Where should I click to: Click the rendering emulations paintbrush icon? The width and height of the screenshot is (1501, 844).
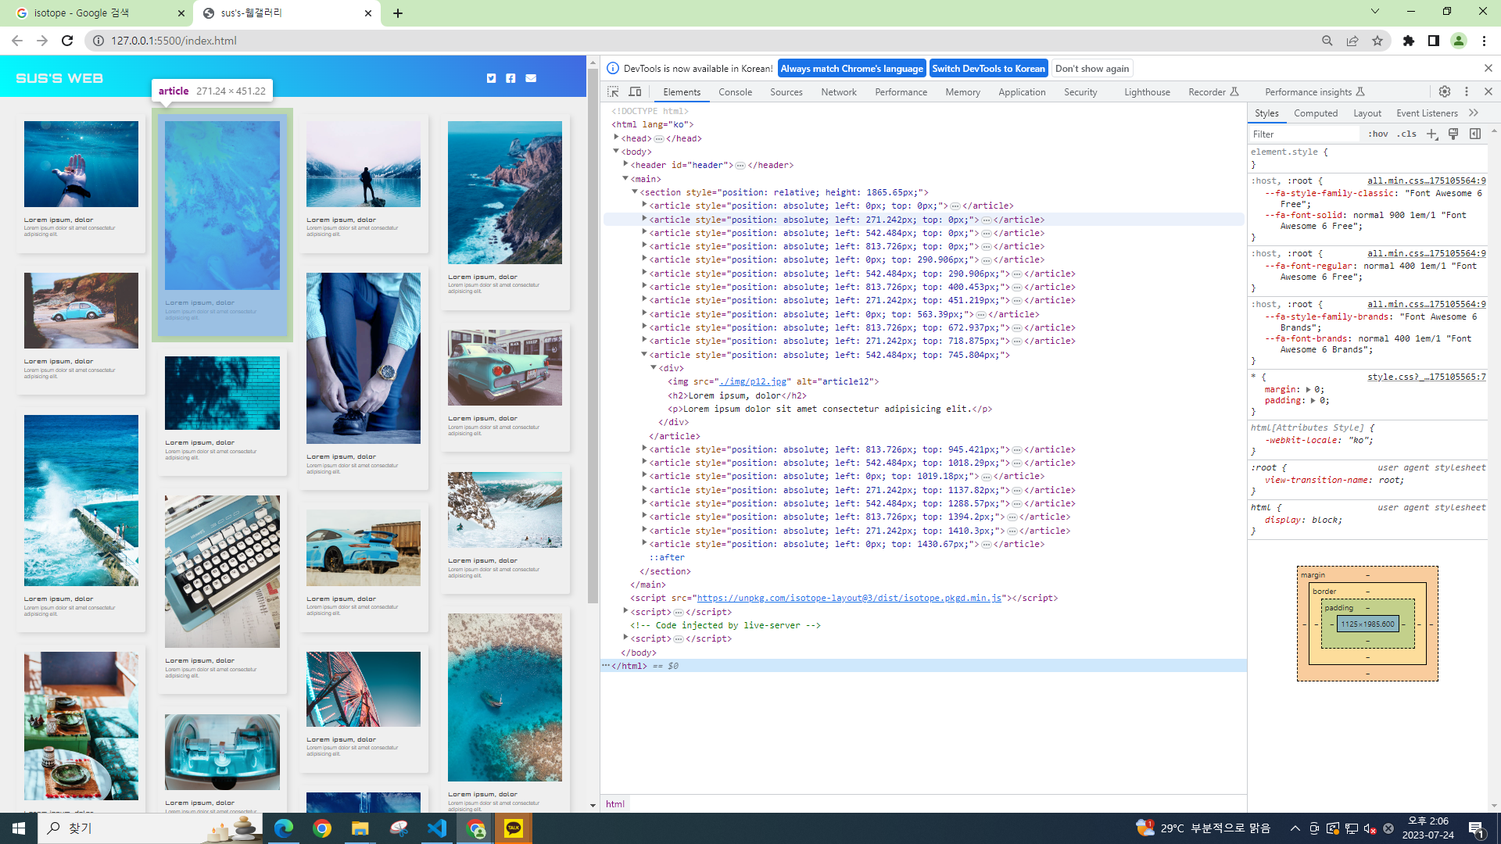[1453, 134]
